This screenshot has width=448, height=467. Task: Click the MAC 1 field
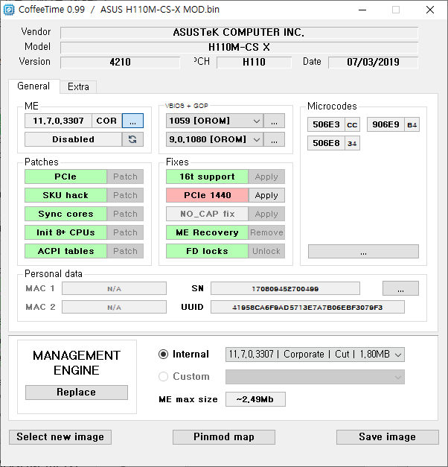coord(114,288)
